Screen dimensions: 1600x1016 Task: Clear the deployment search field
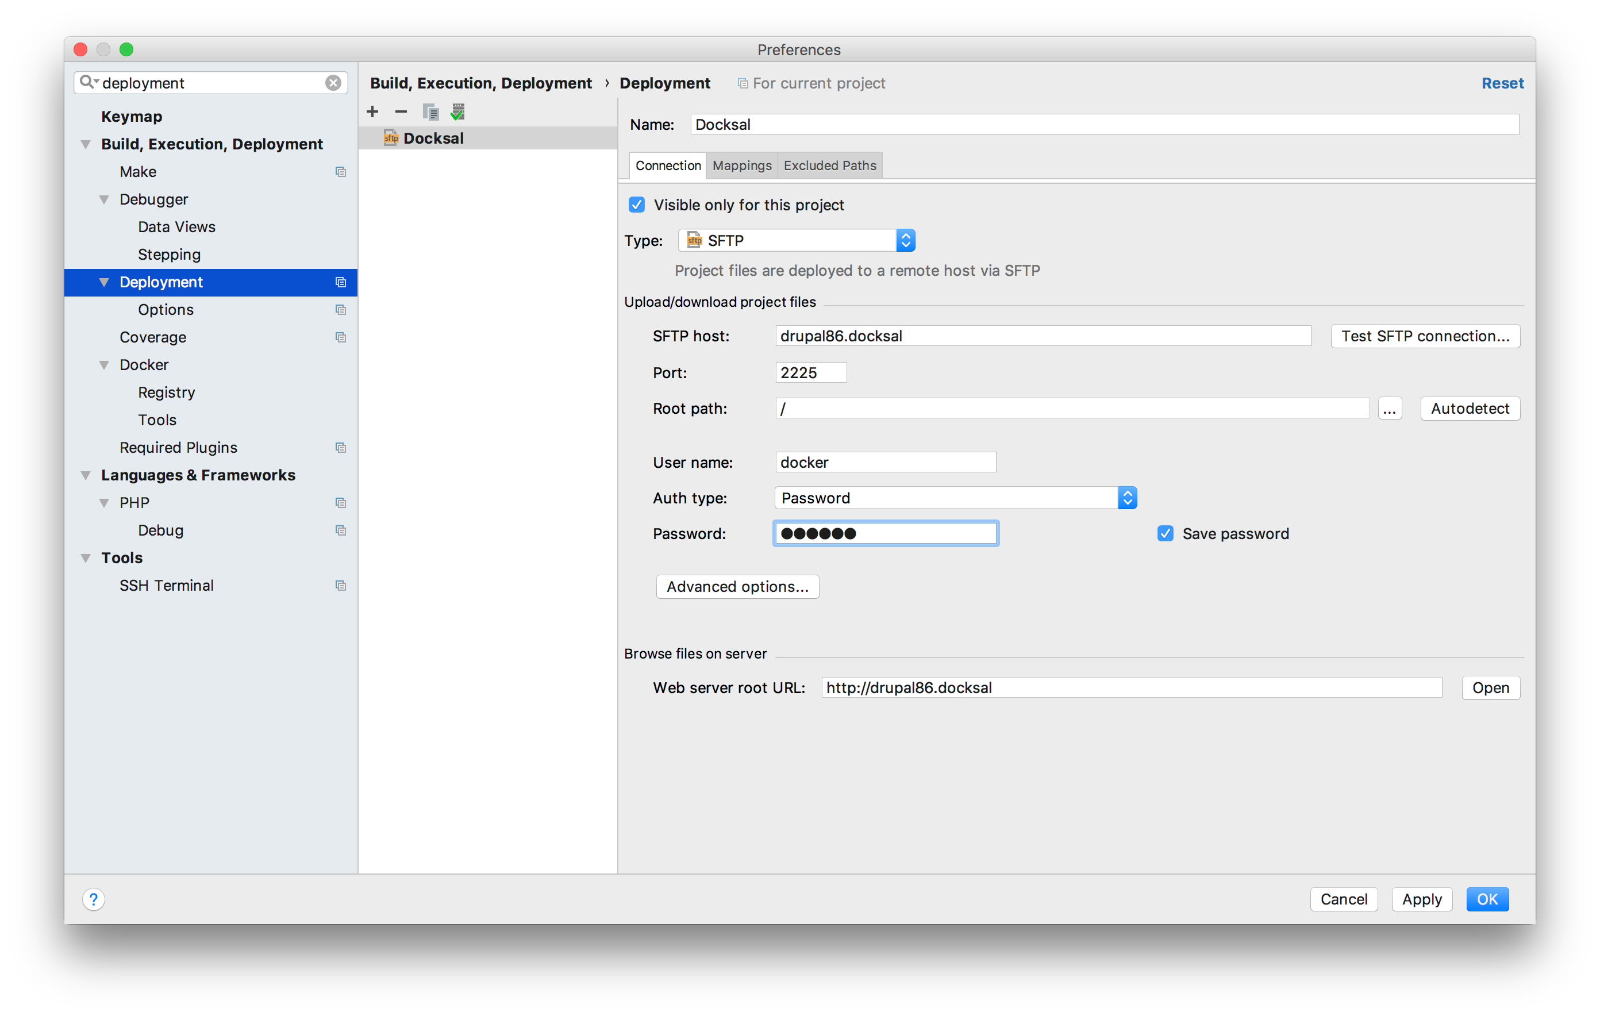coord(333,82)
